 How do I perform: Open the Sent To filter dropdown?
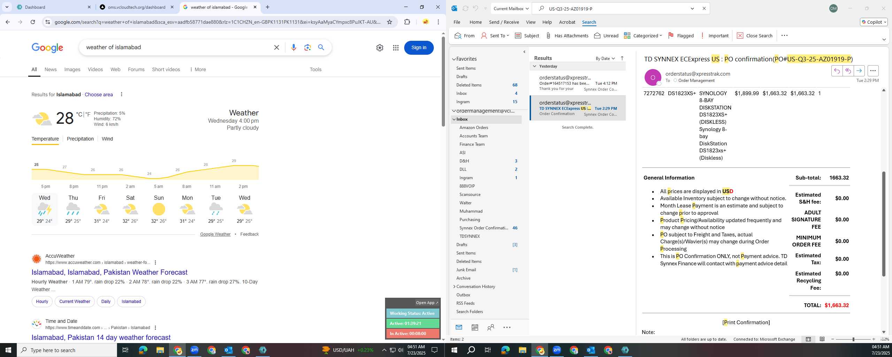[x=495, y=36]
